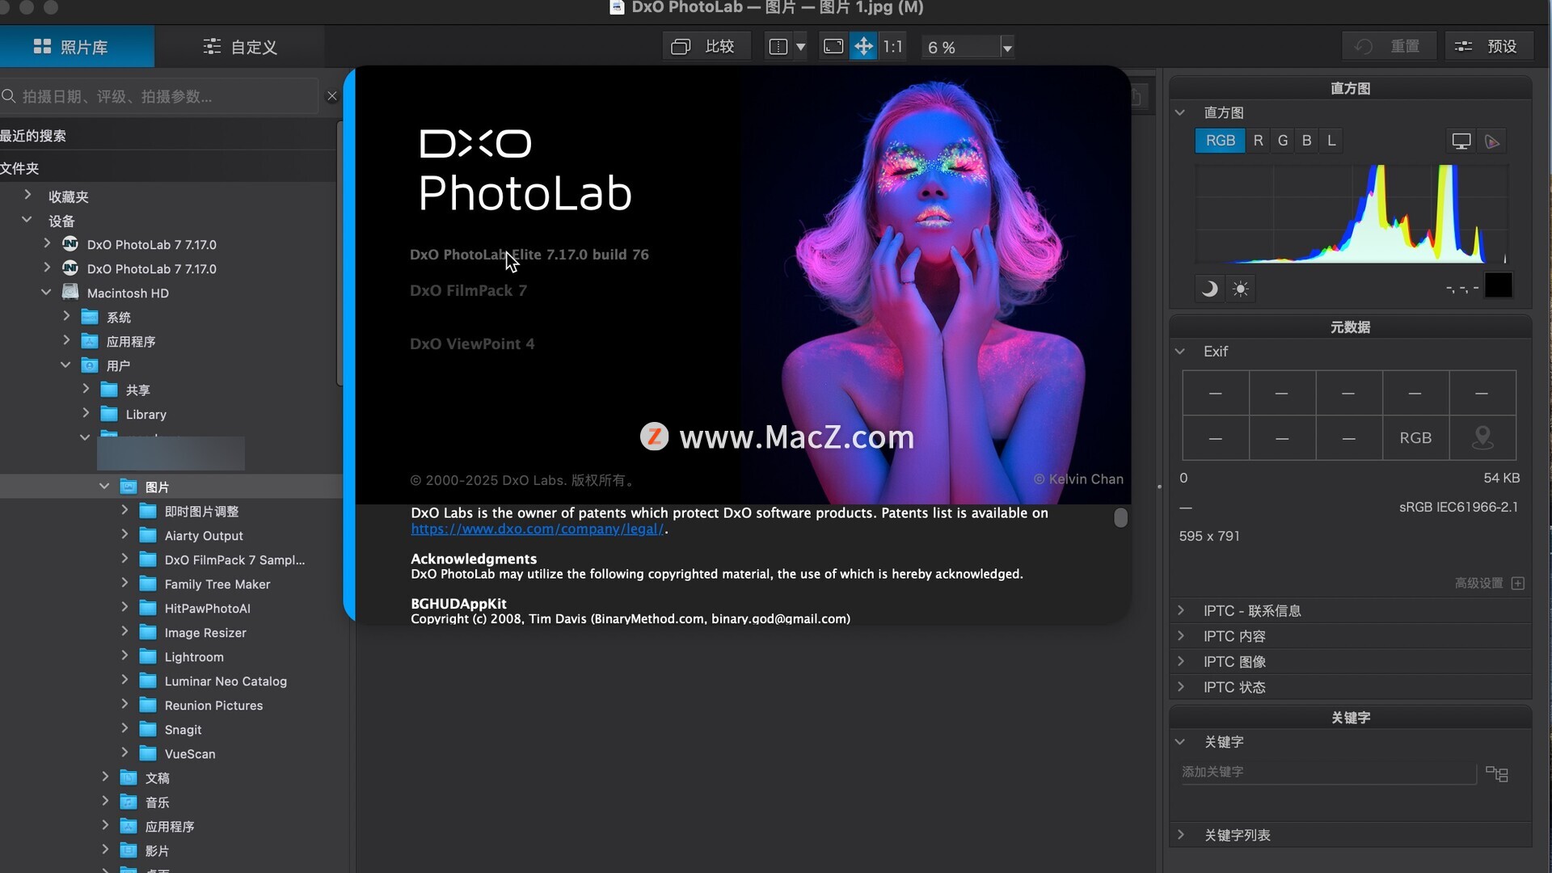Toggle shadow clipping moon icon
This screenshot has height=873, width=1552.
pos(1209,289)
